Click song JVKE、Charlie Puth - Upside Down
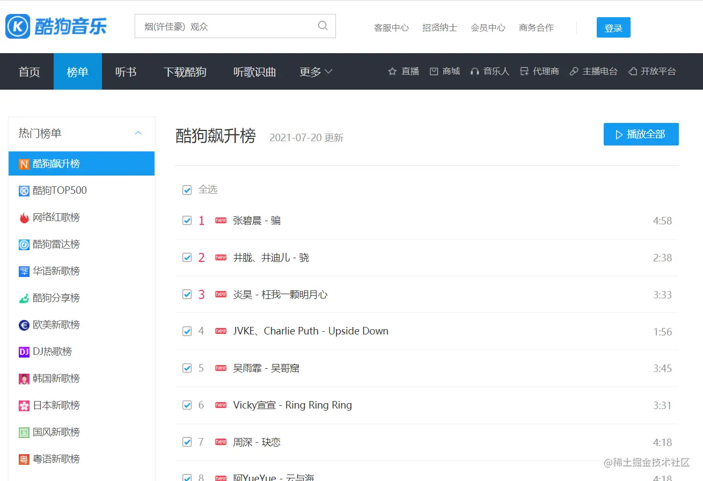The width and height of the screenshot is (703, 481). (x=311, y=331)
